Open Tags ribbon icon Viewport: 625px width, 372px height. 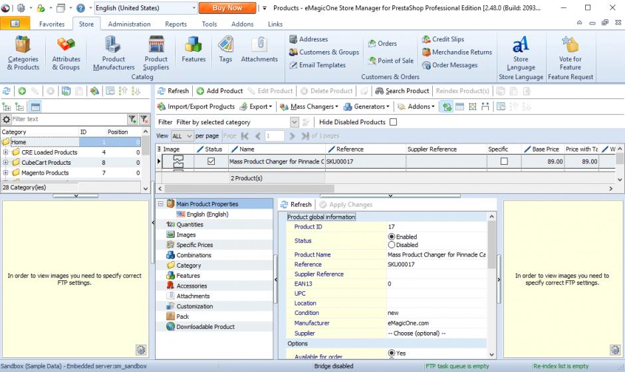pos(225,49)
